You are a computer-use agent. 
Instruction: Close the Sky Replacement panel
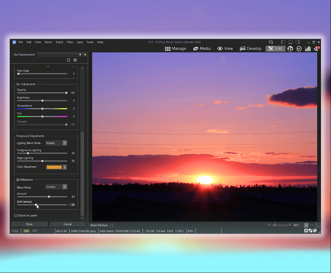pos(85,55)
